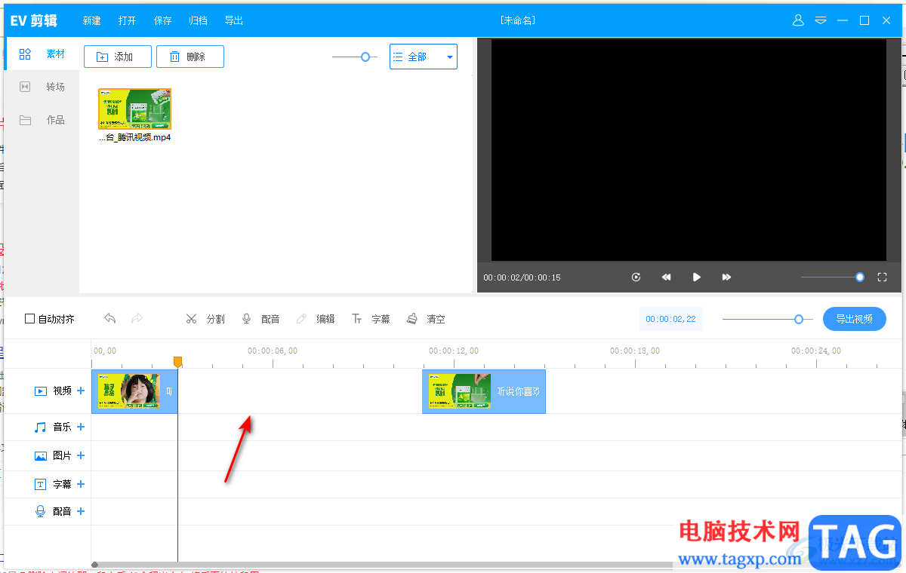
Task: Open the 全部 filter dropdown
Action: coord(424,57)
